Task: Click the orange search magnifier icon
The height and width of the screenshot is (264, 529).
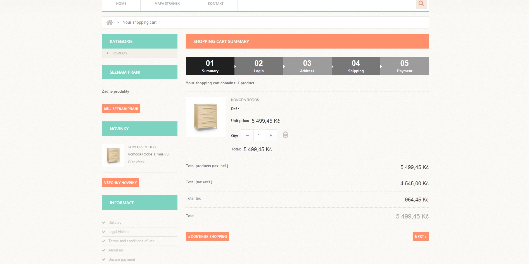Action: [421, 4]
